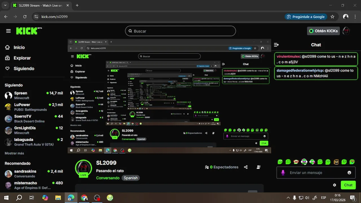Insert the angry brown box emote
The height and width of the screenshot is (203, 361).
point(336,162)
